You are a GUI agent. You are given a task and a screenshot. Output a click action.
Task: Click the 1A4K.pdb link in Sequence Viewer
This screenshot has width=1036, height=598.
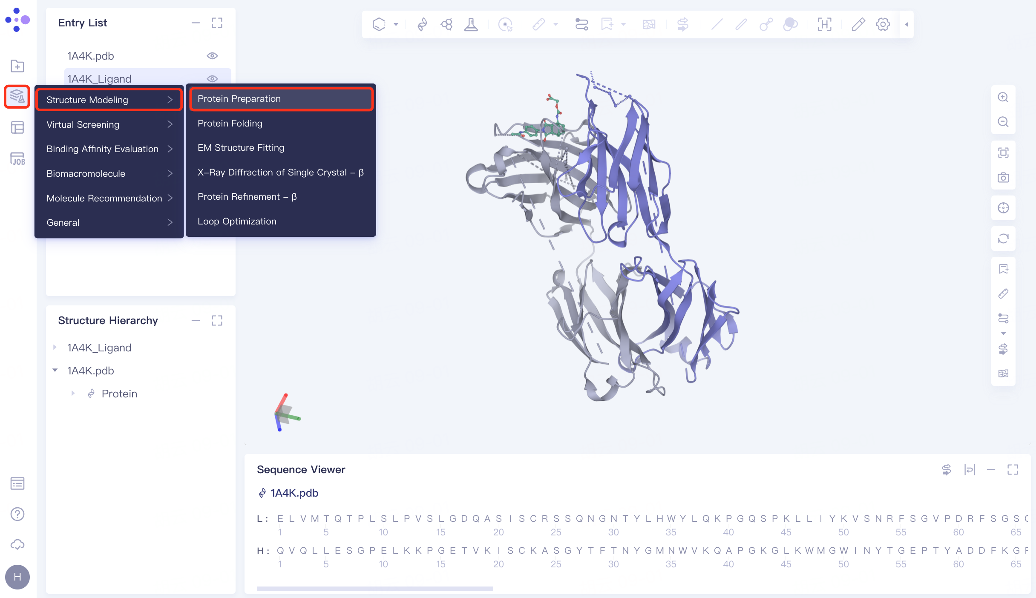click(294, 493)
